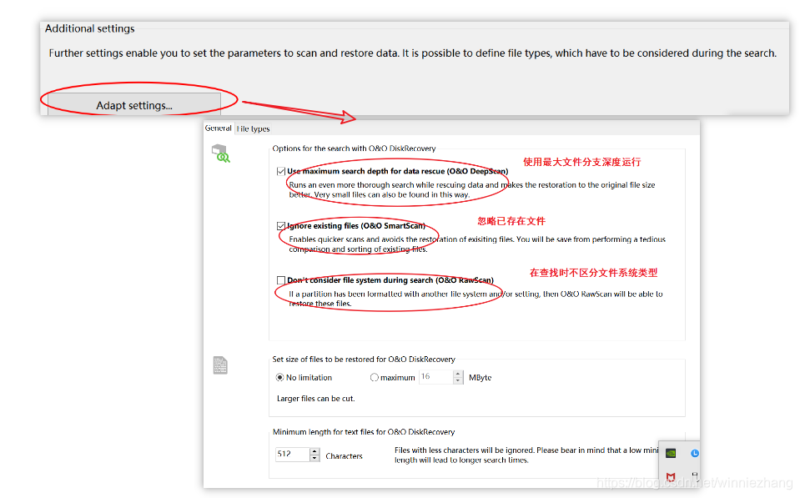Click the 'Larger files can be cut.' text

point(316,399)
